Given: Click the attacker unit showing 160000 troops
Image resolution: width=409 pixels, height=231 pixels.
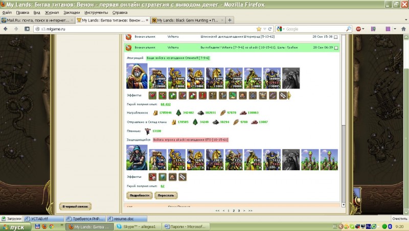Looking at the screenshot, I should tap(272, 77).
